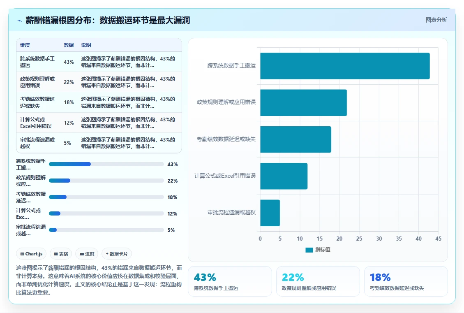
Task: Click the 指标值 legend color box
Action: tap(309, 250)
